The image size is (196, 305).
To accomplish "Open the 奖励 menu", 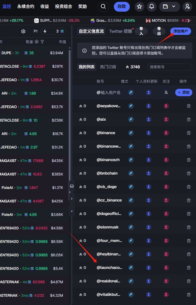I will 82,6.
